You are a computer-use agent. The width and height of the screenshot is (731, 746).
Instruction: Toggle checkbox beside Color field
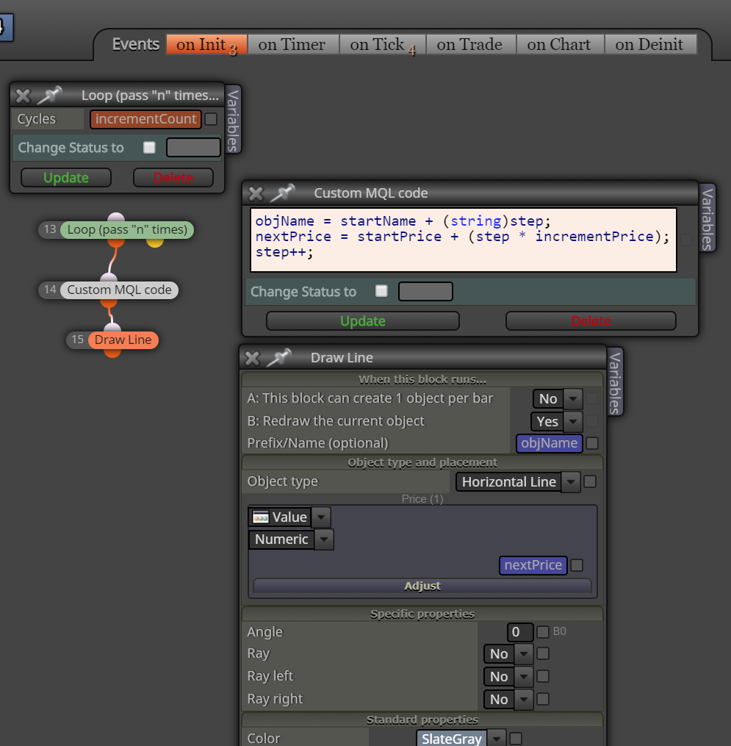point(516,739)
